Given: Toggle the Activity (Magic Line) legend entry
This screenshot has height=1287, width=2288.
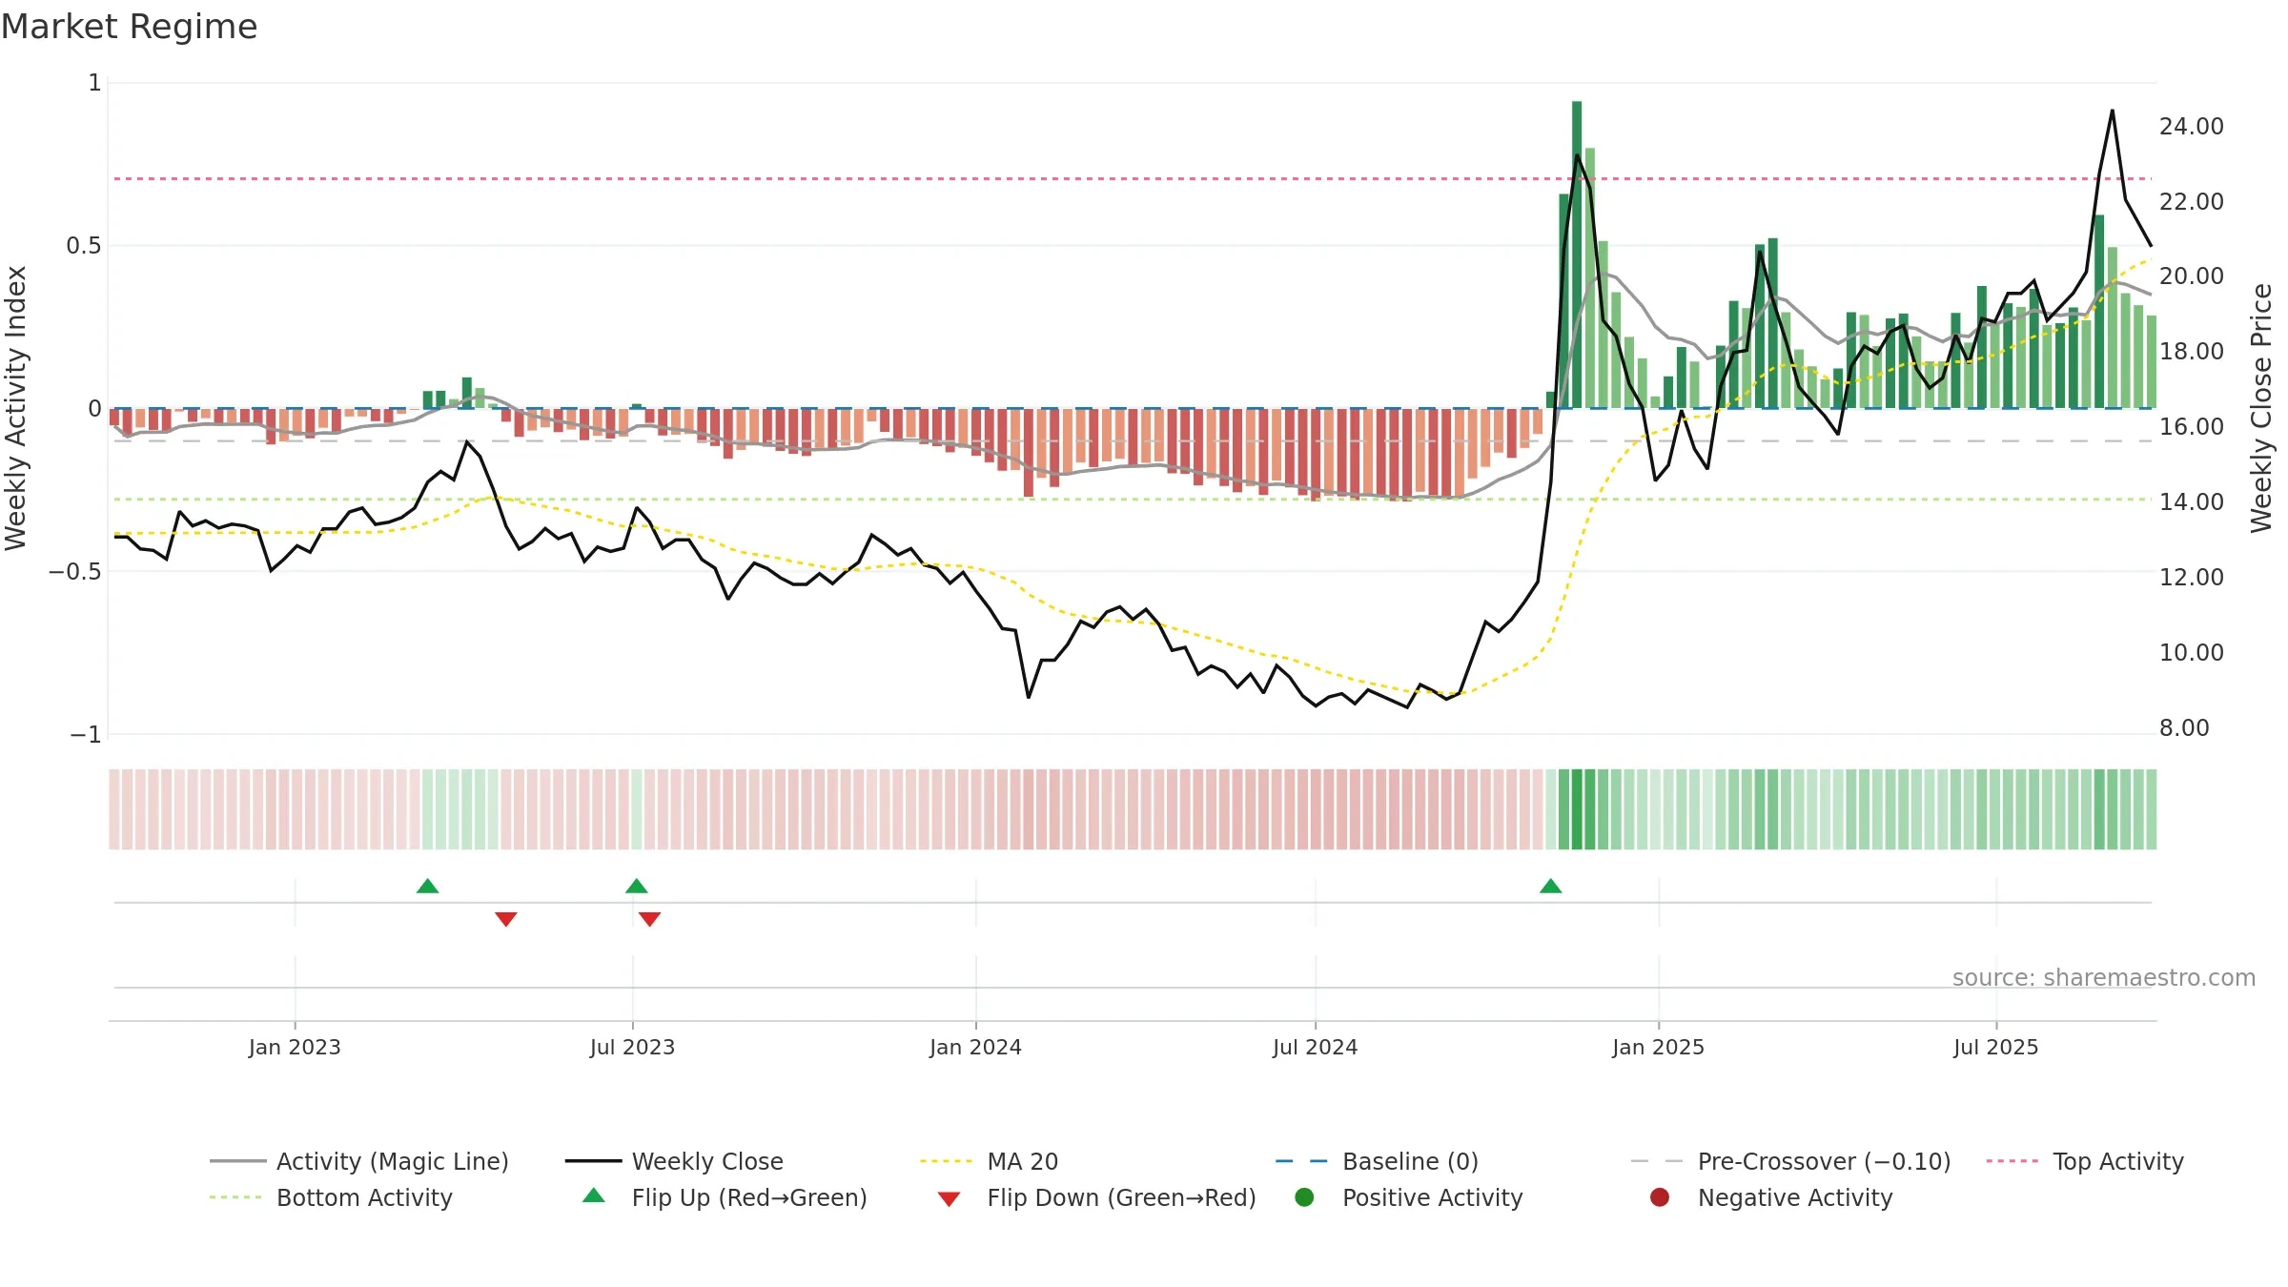Looking at the screenshot, I should pos(359,1161).
